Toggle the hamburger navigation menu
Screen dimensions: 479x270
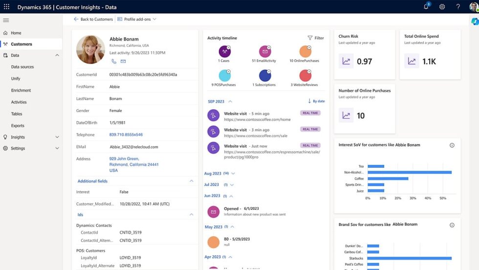[x=6, y=20]
